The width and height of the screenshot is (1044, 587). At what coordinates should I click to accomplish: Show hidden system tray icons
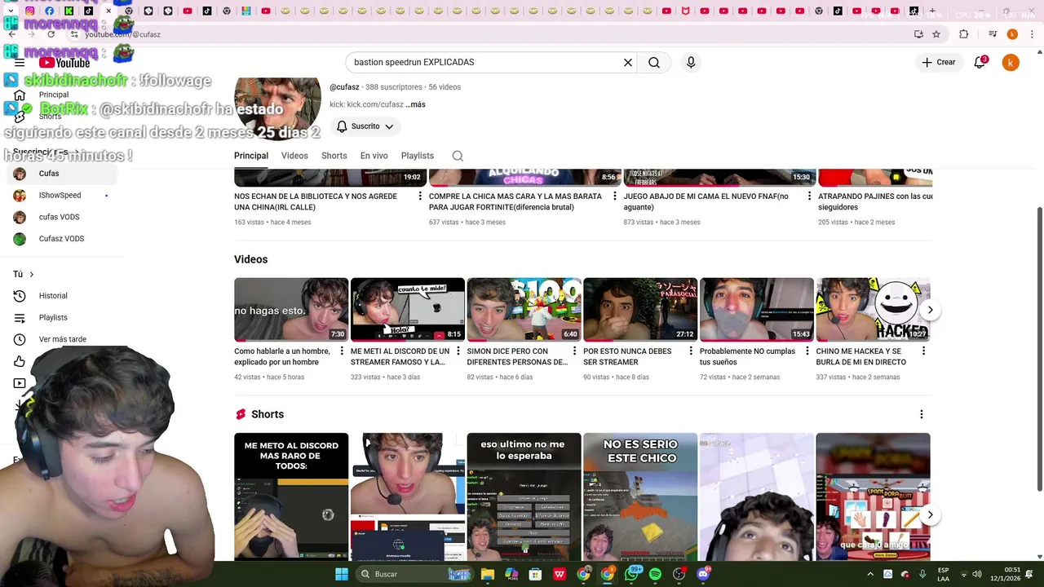point(870,574)
